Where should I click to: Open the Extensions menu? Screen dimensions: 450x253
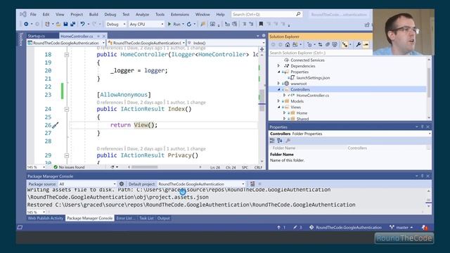(x=180, y=14)
